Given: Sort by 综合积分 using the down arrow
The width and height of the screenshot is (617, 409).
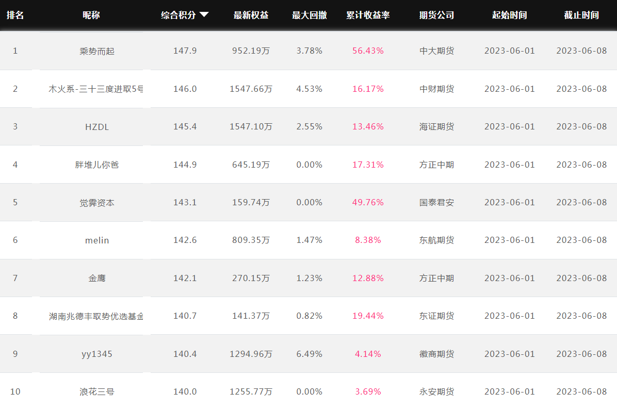Looking at the screenshot, I should [x=204, y=14].
